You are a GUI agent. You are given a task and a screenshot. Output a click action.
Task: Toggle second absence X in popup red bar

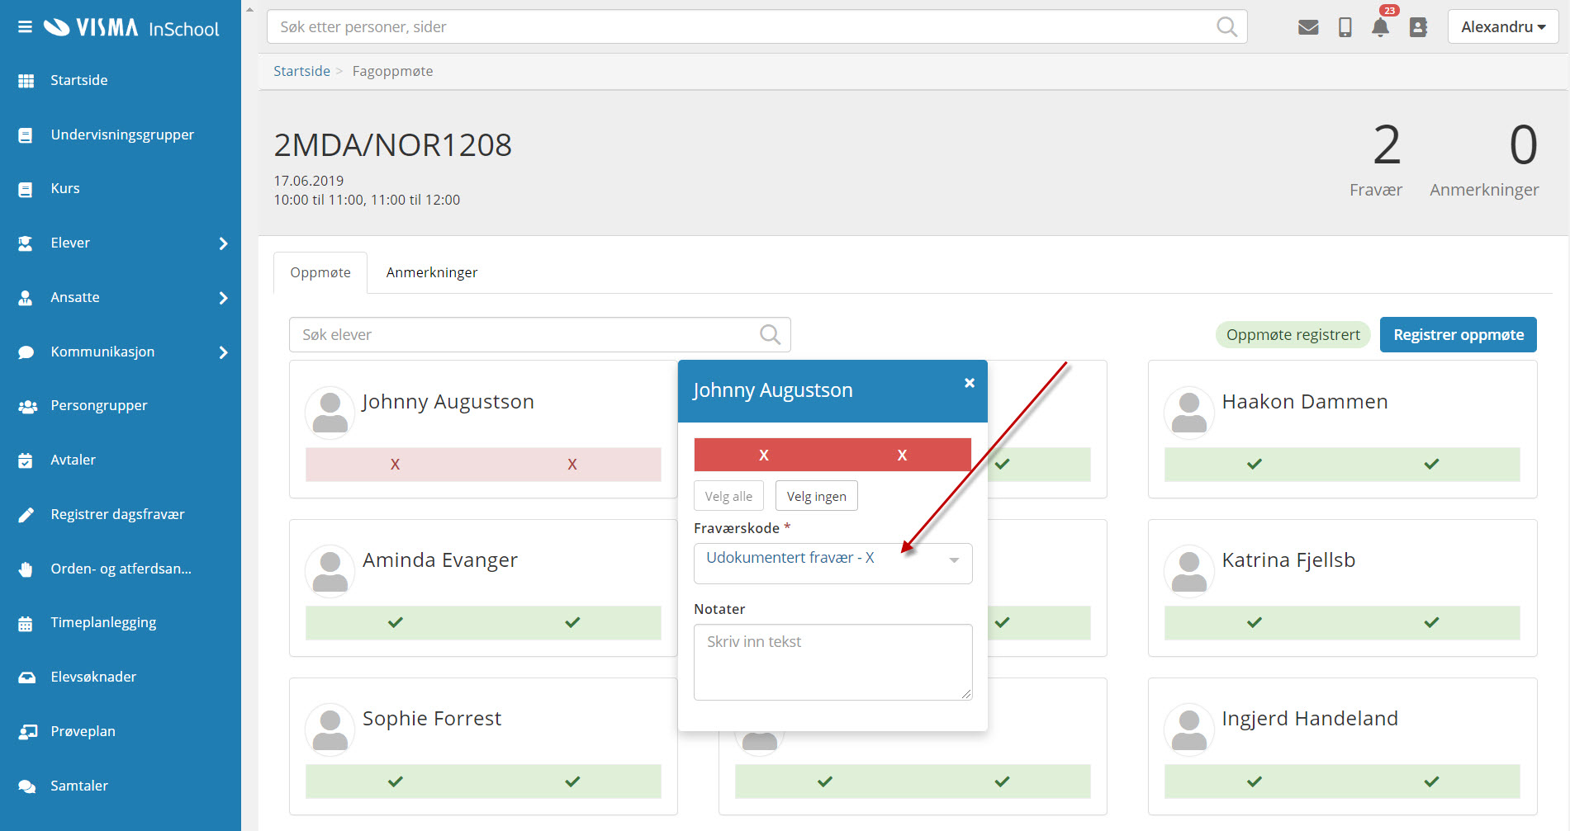coord(902,455)
